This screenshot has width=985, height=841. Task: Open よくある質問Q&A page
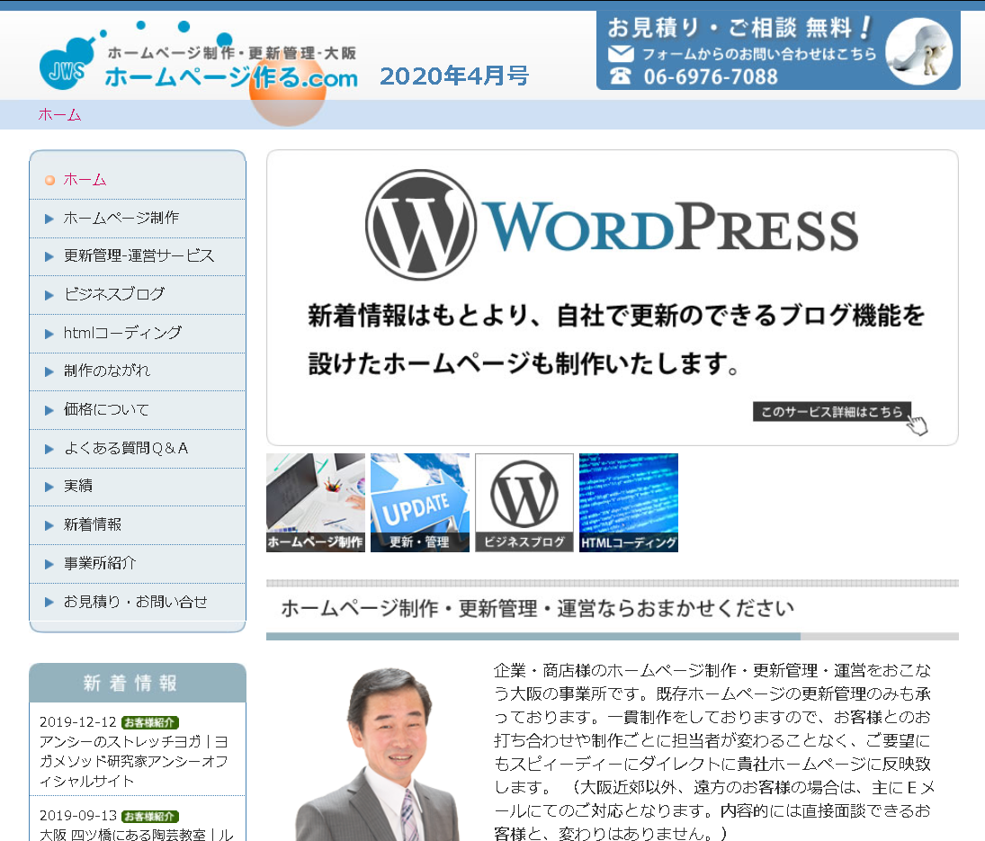tap(138, 449)
